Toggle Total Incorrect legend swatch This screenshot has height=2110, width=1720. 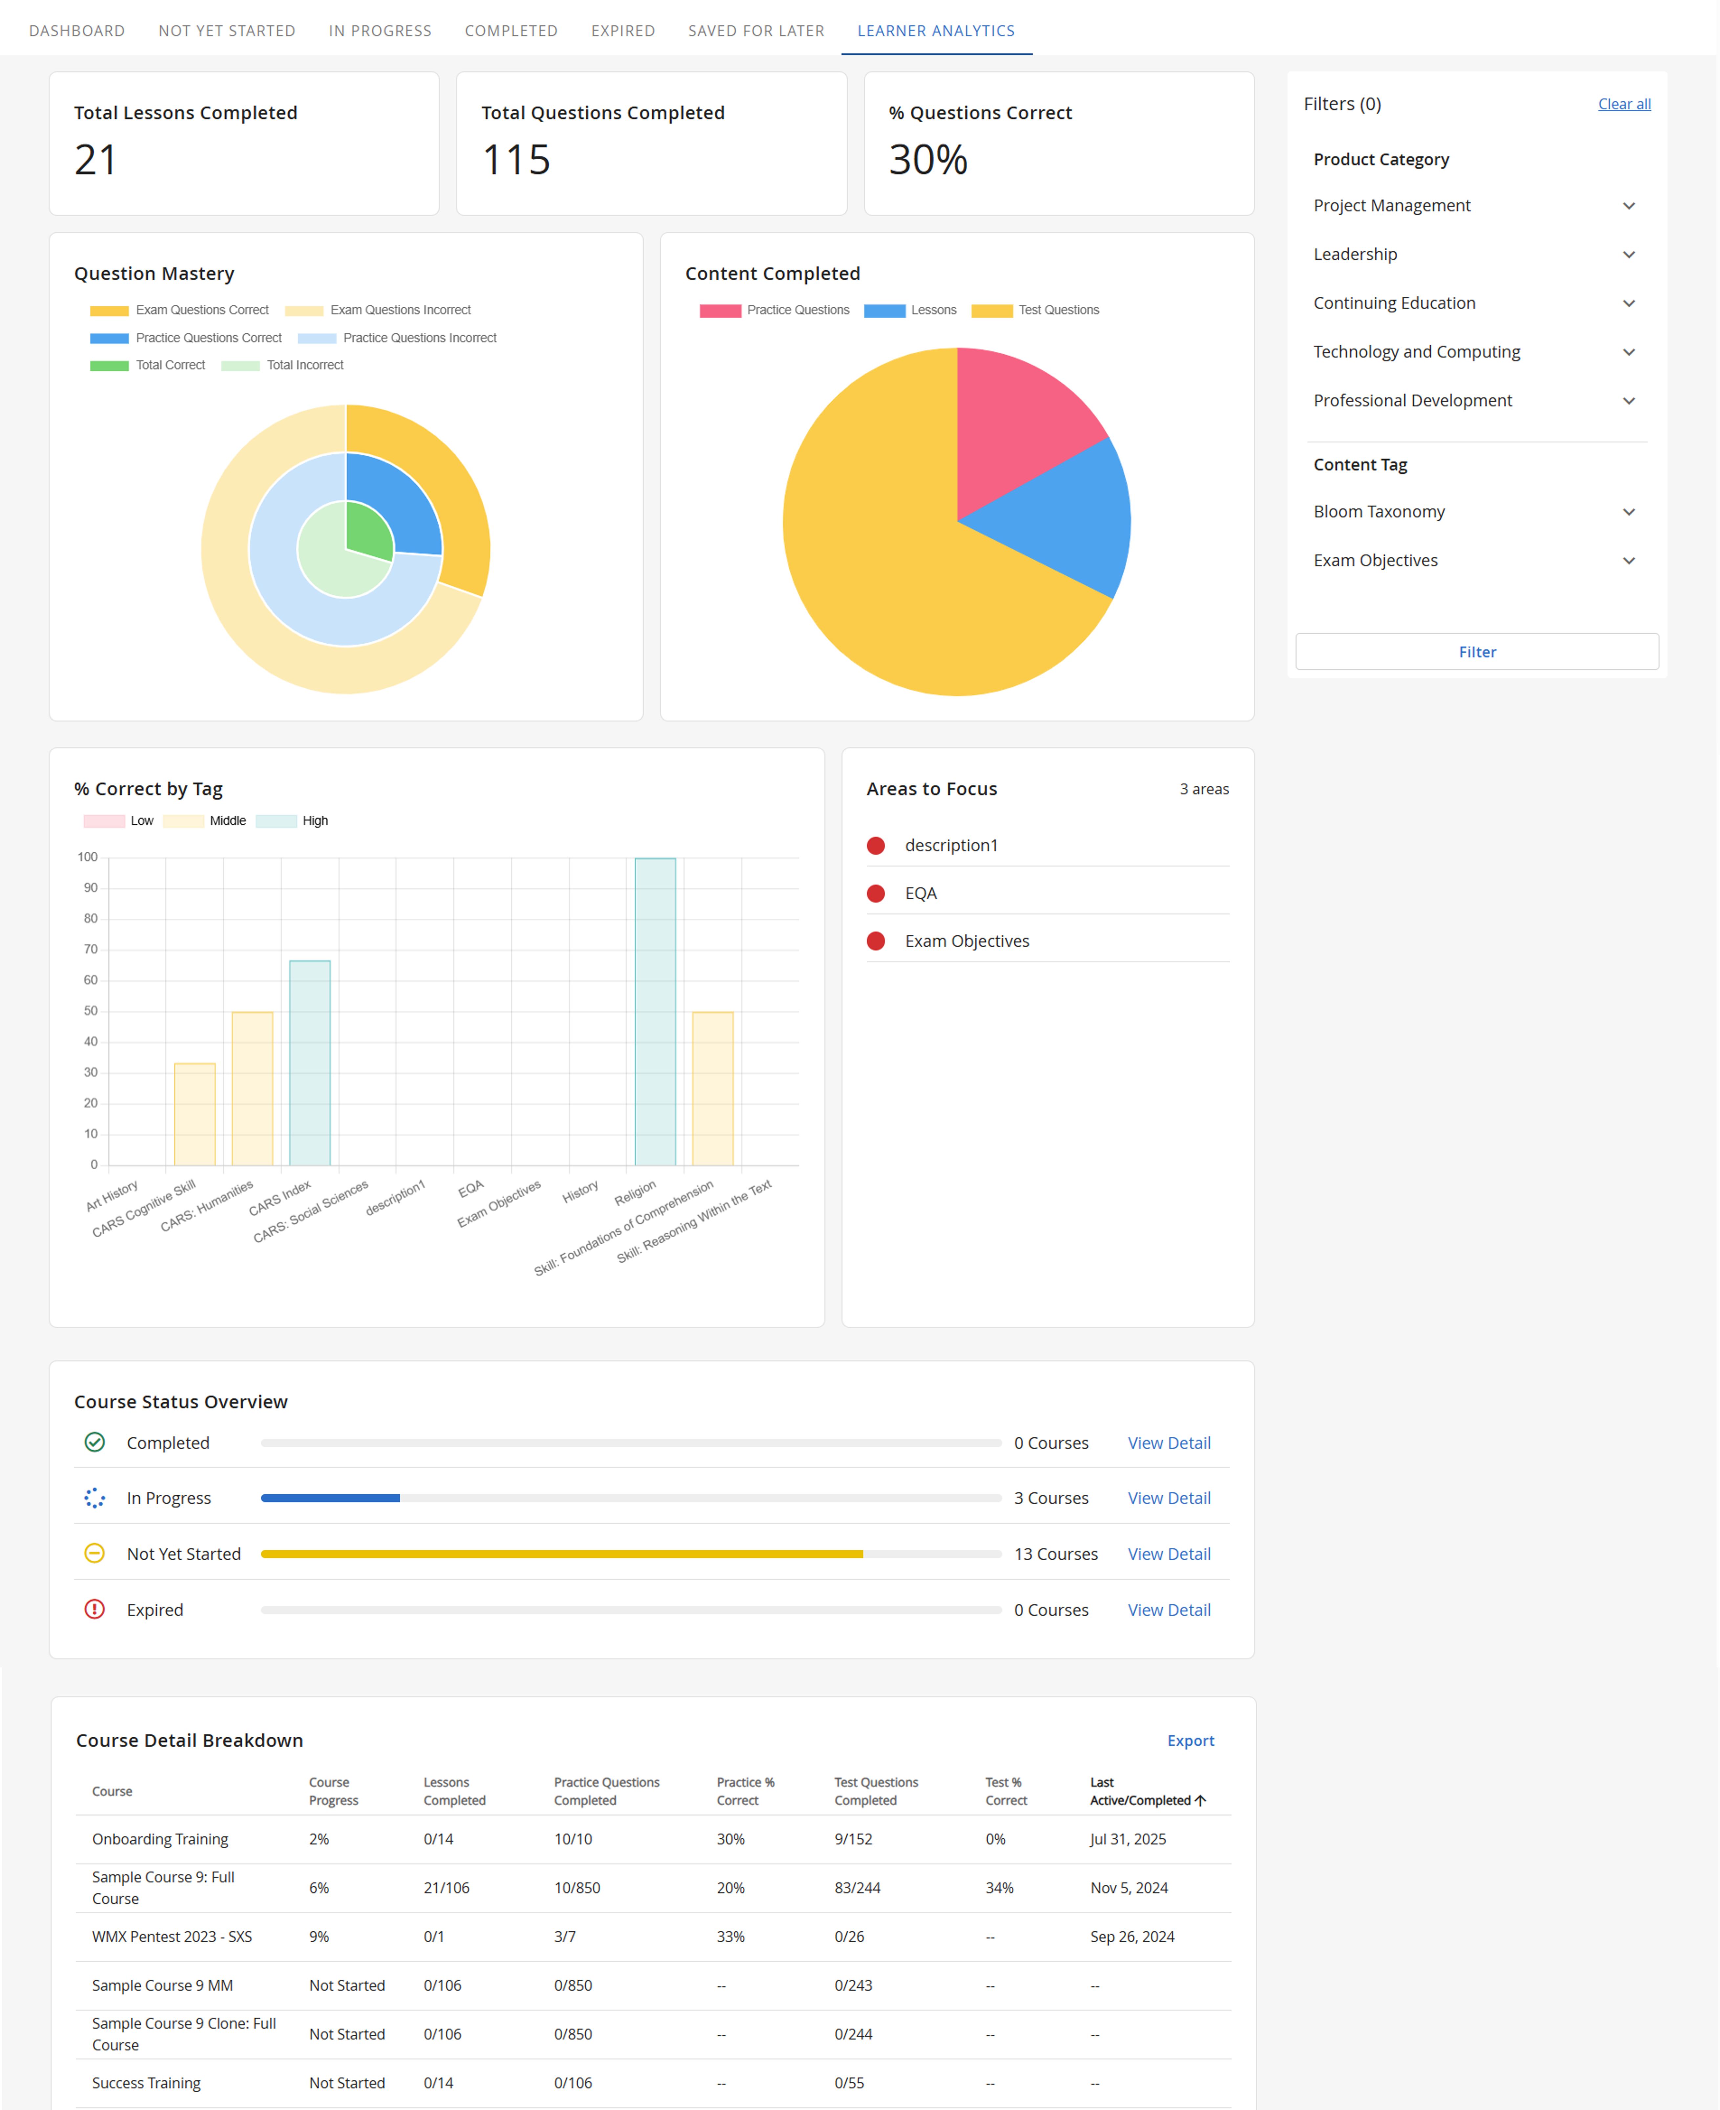241,366
